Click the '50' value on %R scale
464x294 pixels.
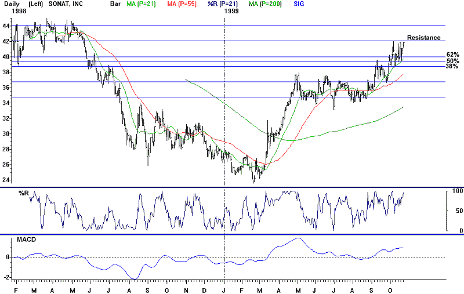(459, 210)
